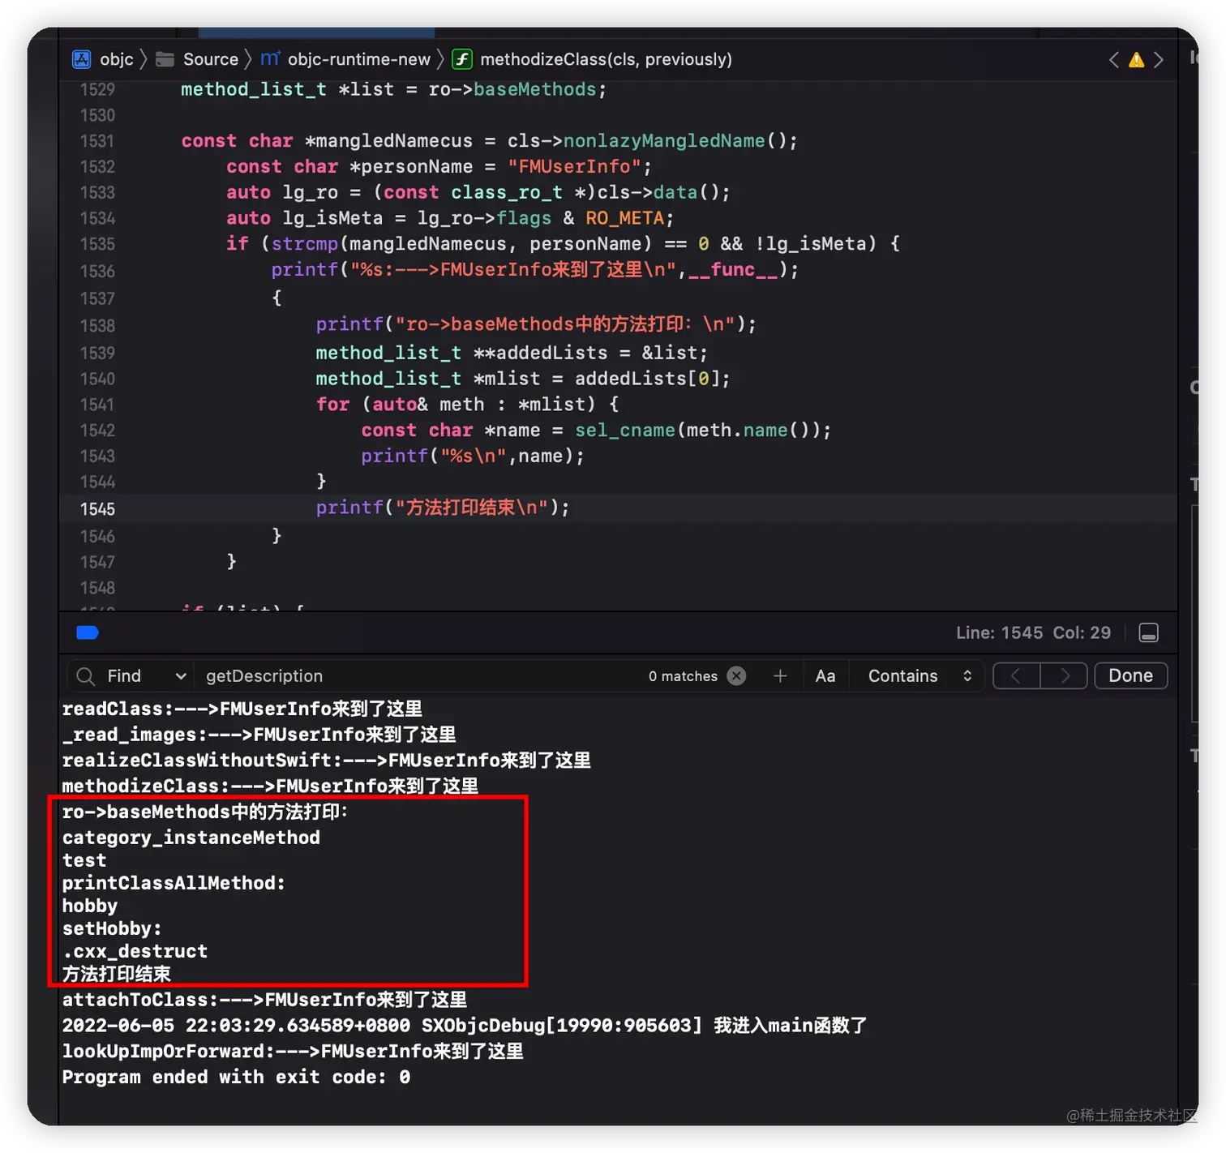Click the "FMUserInfo" string literal on line 1532
This screenshot has width=1226, height=1153.
pos(575,166)
